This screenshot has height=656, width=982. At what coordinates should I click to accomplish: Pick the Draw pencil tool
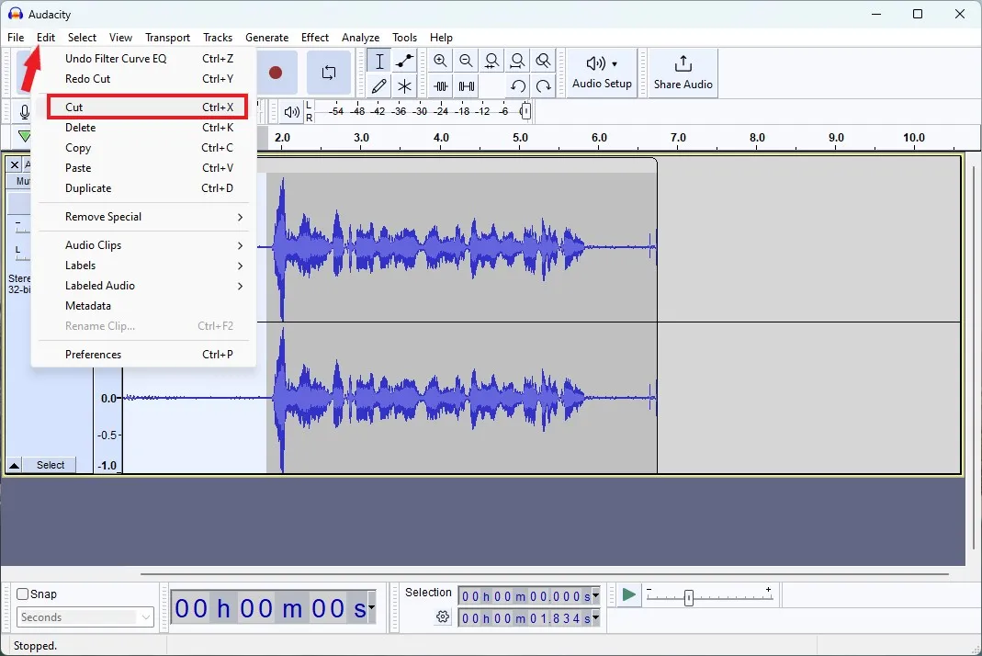pyautogui.click(x=379, y=86)
